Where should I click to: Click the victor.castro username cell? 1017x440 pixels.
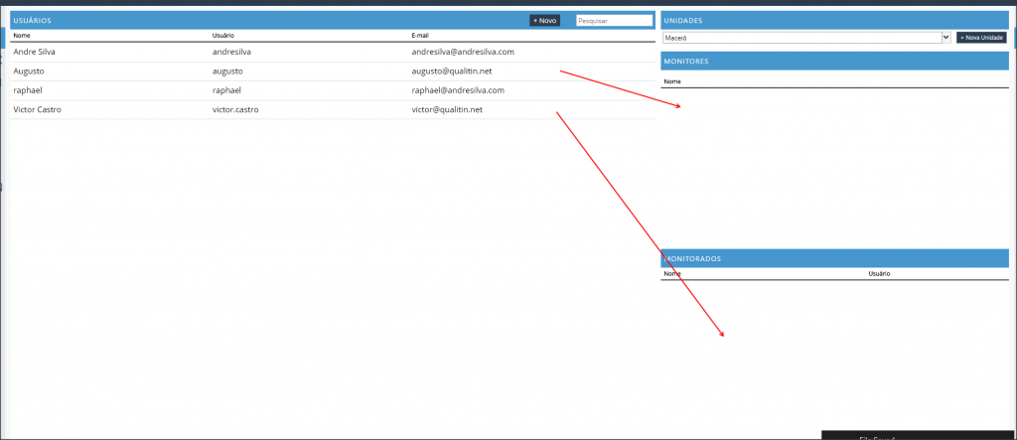click(235, 109)
